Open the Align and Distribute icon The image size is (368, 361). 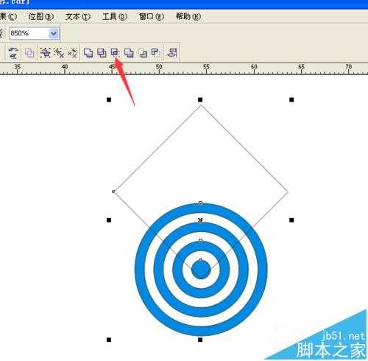click(x=171, y=52)
